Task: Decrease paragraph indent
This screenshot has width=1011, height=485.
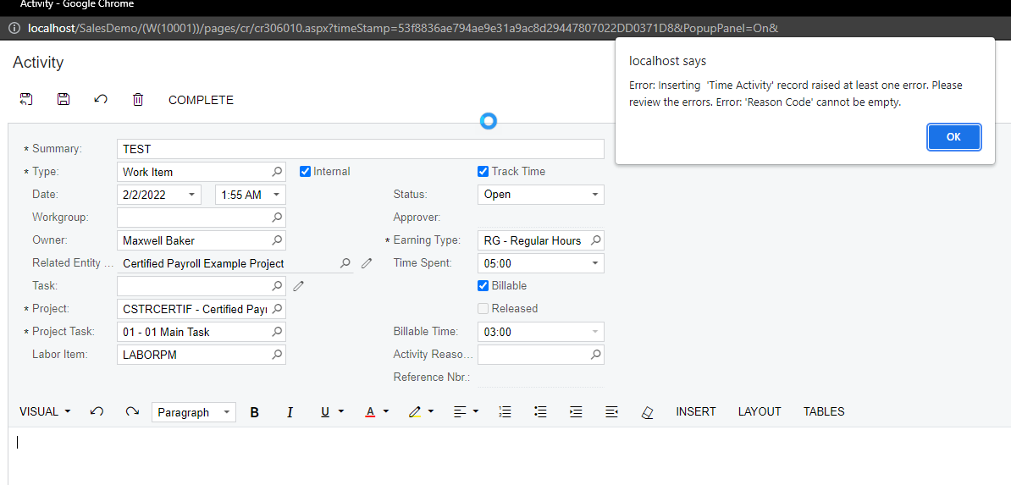Action: point(612,411)
